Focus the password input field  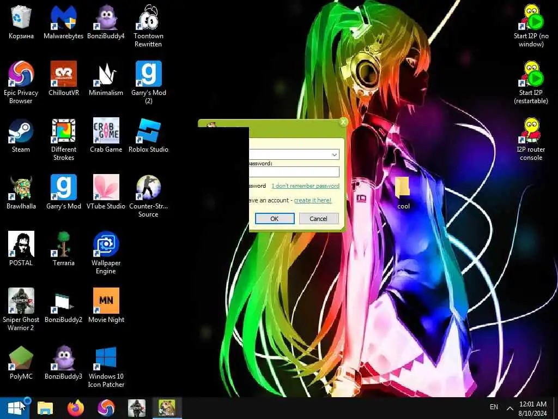pos(294,172)
